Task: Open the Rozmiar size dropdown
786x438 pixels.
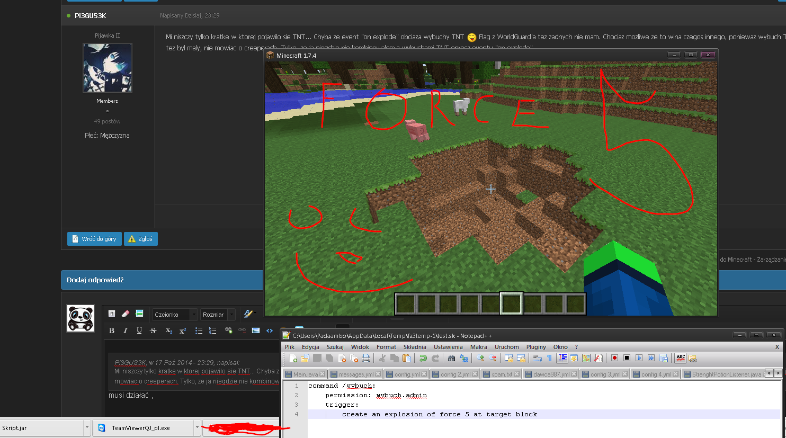Action: pyautogui.click(x=218, y=315)
